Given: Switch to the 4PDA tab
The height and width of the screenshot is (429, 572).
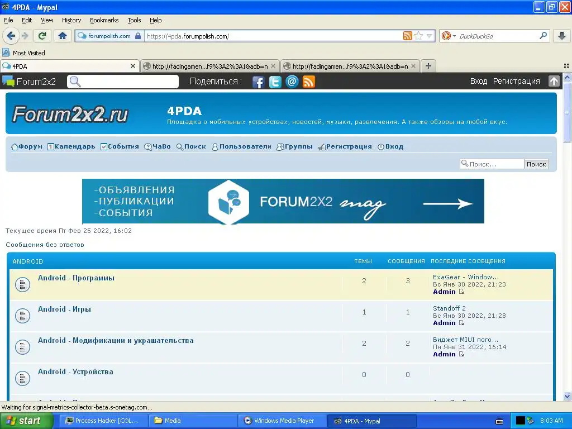Looking at the screenshot, I should (69, 66).
